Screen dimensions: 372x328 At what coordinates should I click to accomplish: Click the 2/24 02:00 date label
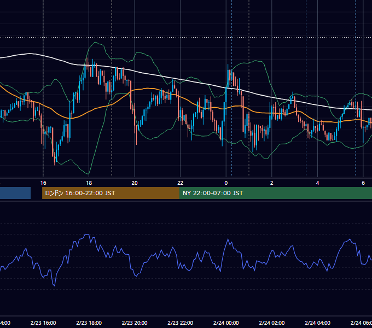point(272,323)
